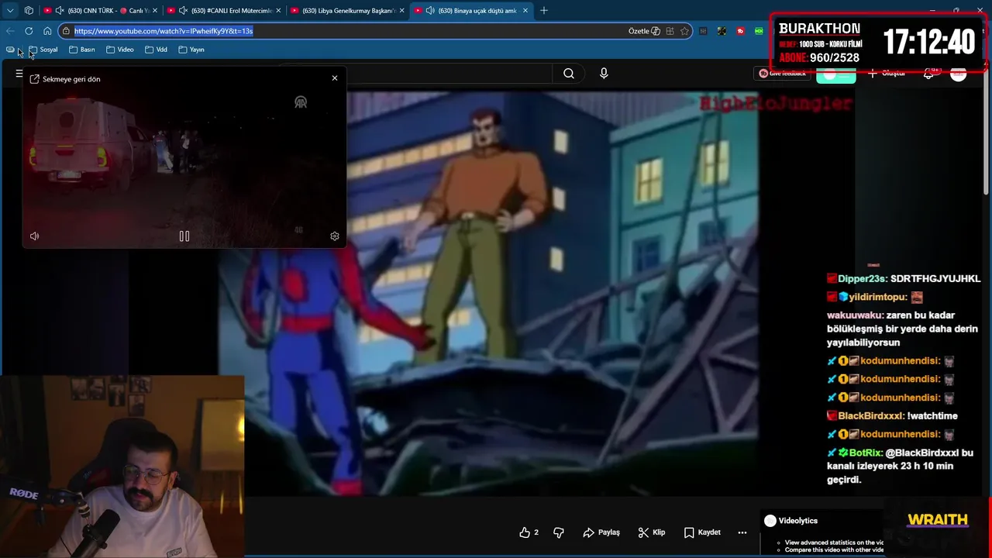This screenshot has height=558, width=992.
Task: Go back to the previous page
Action: click(10, 31)
